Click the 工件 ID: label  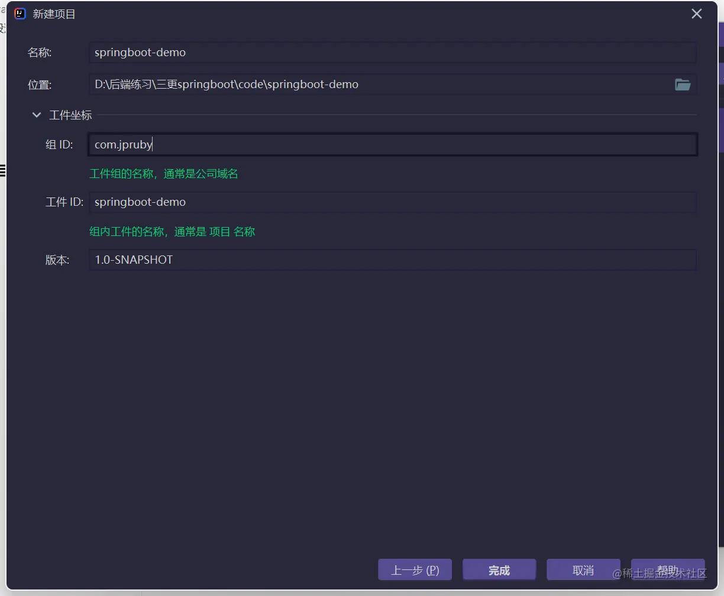[64, 202]
